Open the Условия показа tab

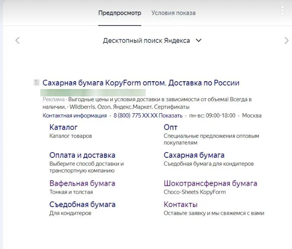pyautogui.click(x=173, y=13)
